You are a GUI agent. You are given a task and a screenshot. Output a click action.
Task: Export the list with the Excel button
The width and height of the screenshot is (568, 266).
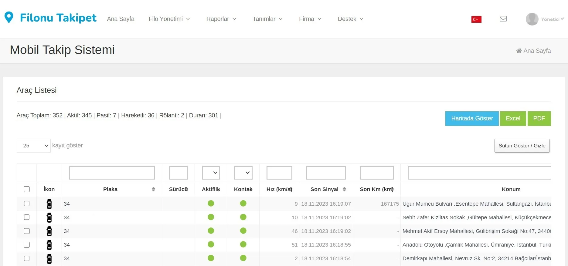(513, 119)
